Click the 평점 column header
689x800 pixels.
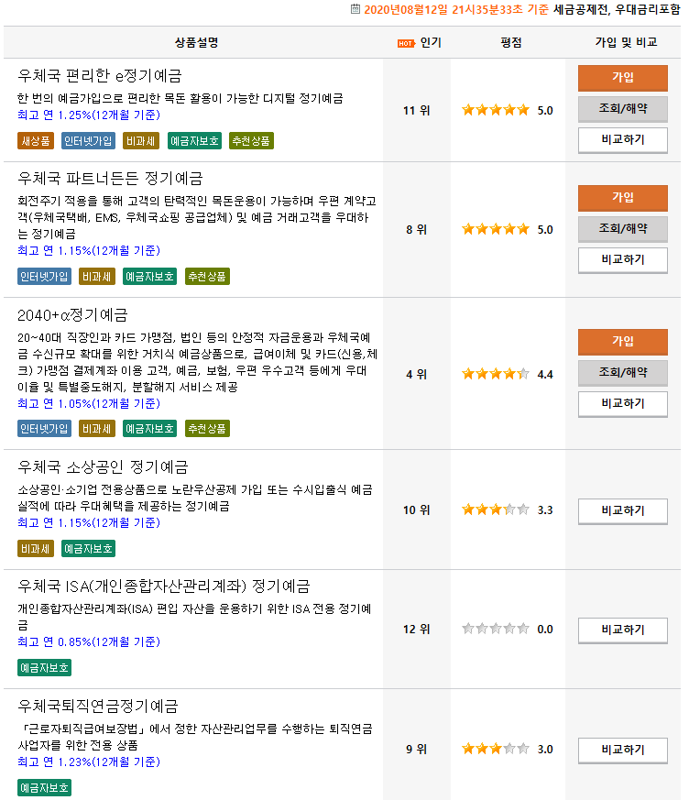(x=511, y=43)
